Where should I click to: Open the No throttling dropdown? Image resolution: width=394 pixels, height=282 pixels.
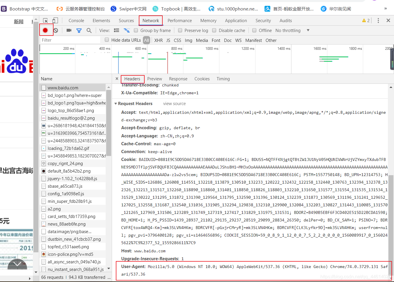click(x=292, y=30)
